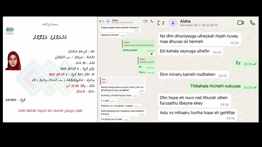Click the colorful logo atop the document

pos(10,30)
